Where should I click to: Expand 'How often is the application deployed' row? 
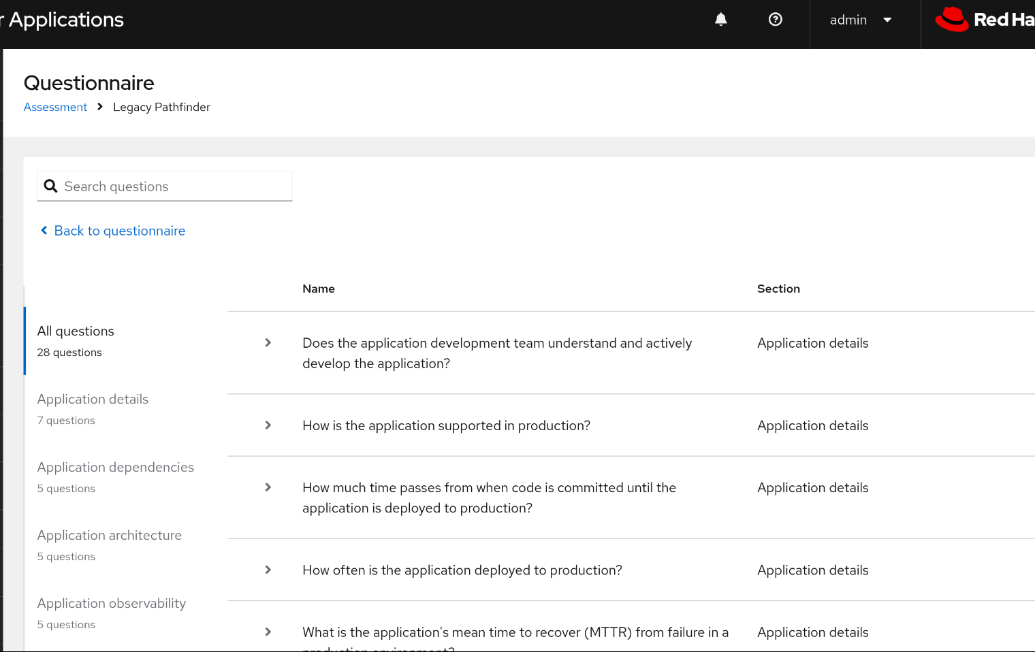click(x=268, y=570)
